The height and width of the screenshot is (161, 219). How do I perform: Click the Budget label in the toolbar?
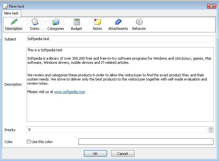[x=76, y=29]
